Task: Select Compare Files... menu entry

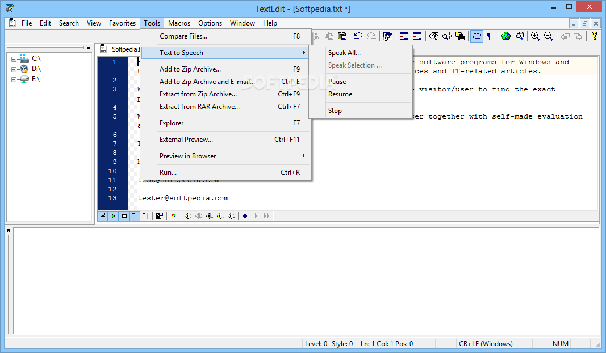Action: coord(225,36)
